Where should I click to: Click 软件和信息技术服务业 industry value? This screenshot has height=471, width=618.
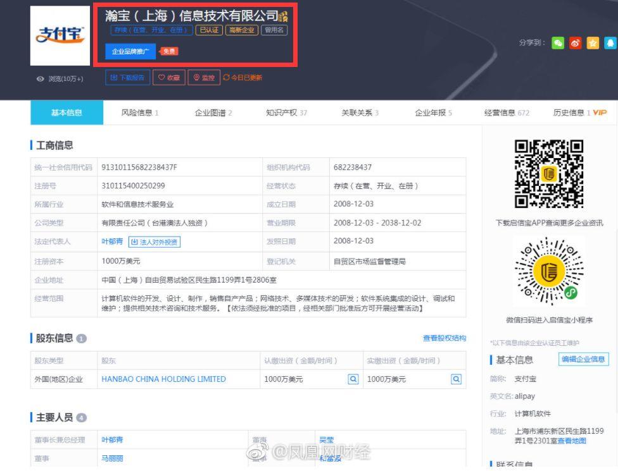tap(137, 205)
